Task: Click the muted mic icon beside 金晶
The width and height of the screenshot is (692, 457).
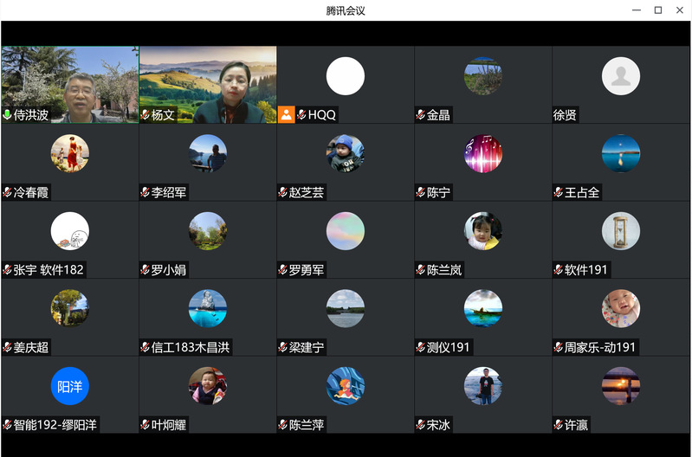Action: pyautogui.click(x=421, y=115)
